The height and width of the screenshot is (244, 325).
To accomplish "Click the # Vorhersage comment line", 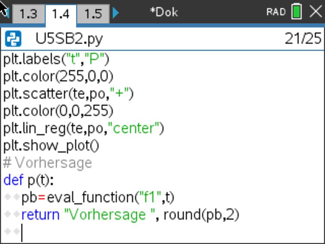I will click(48, 163).
